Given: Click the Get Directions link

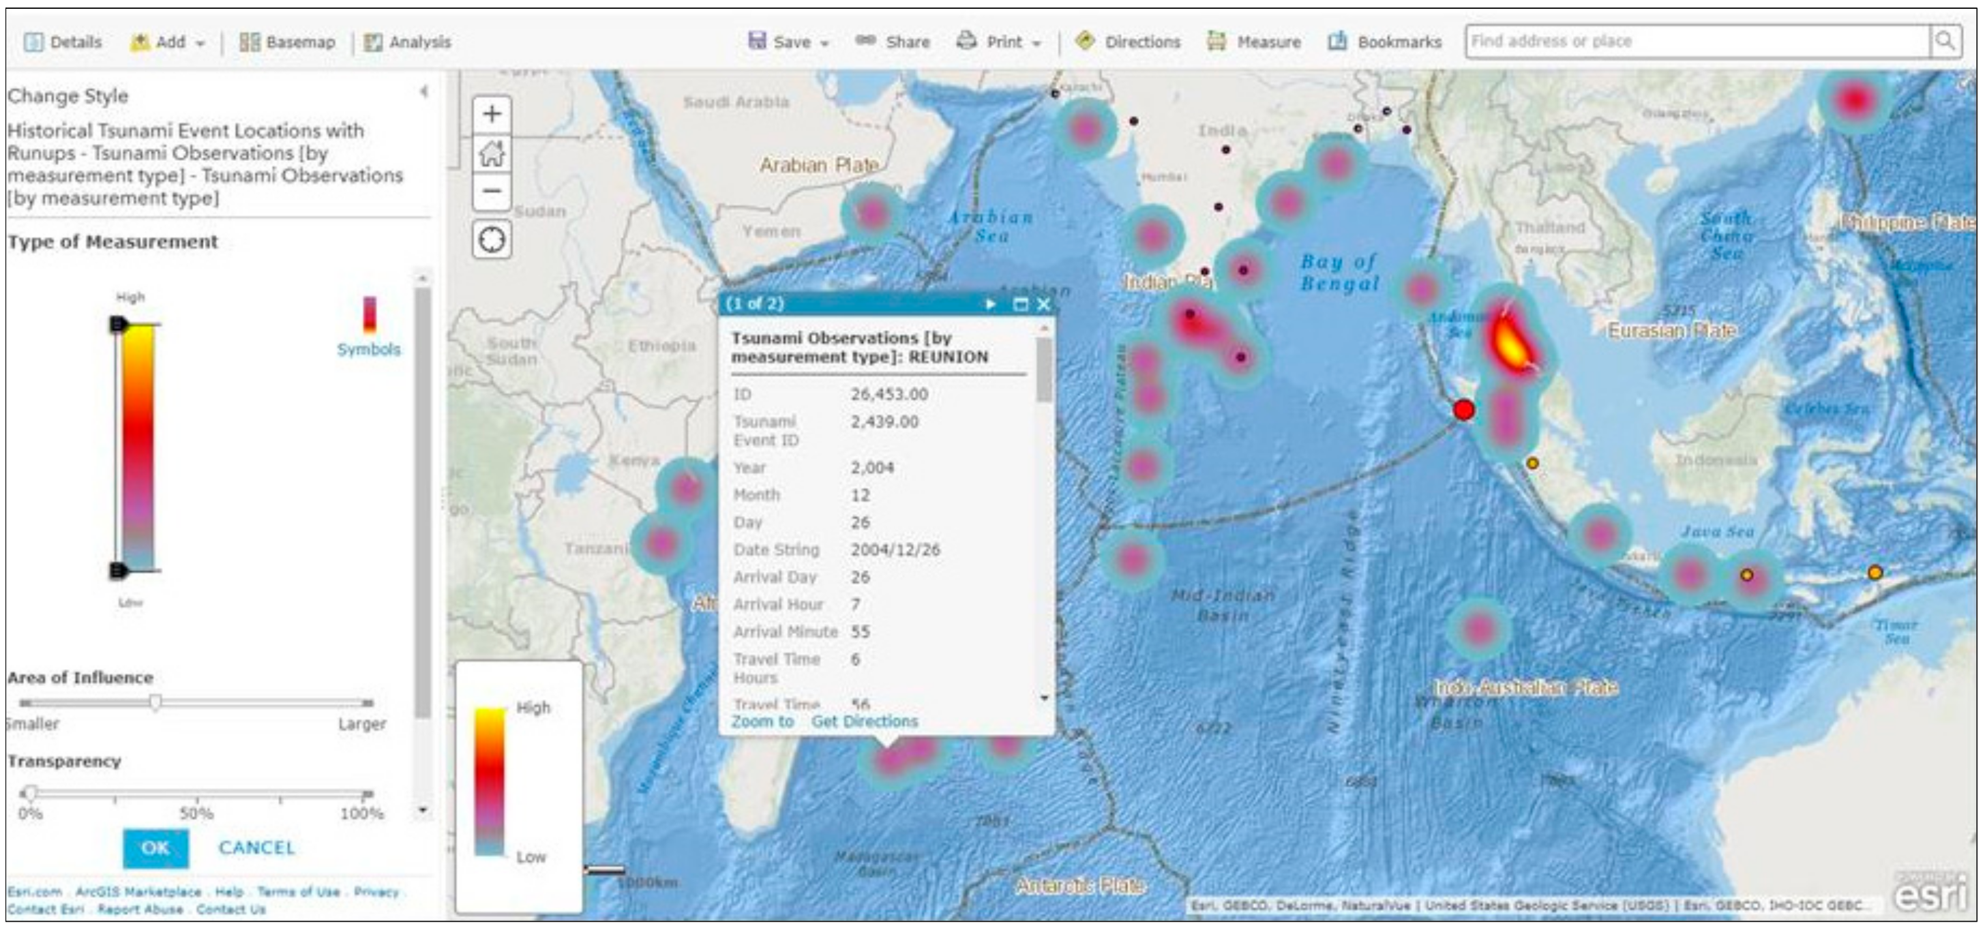Looking at the screenshot, I should click(864, 721).
